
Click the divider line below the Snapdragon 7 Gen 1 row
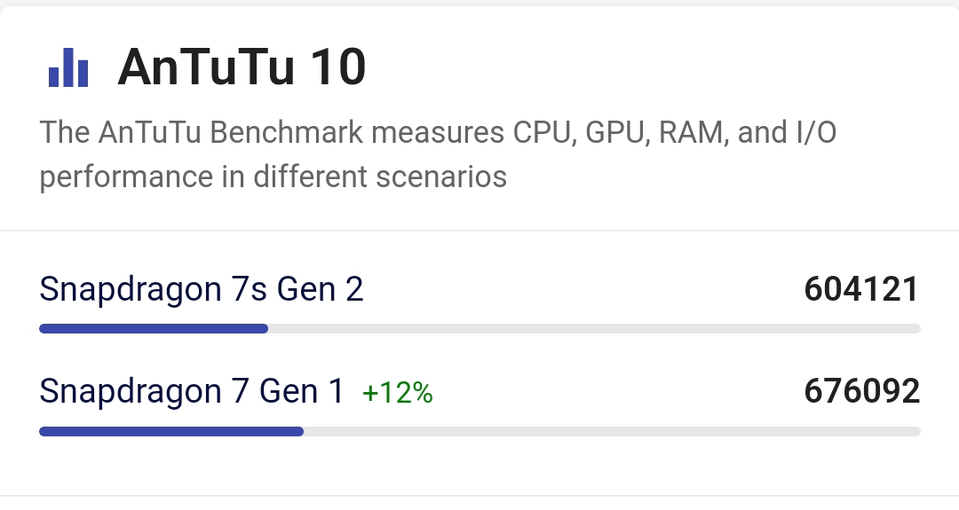click(x=479, y=495)
